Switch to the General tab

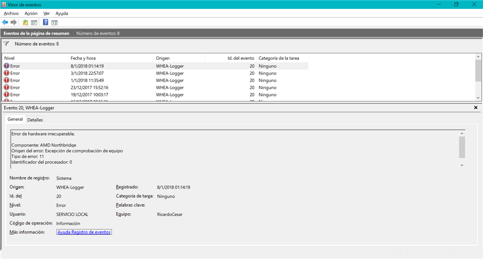(15, 119)
